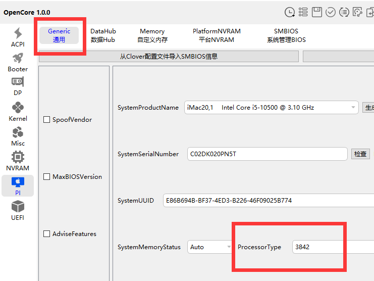The height and width of the screenshot is (281, 374).
Task: Click the database refresh toolbar icon
Action: click(x=357, y=12)
